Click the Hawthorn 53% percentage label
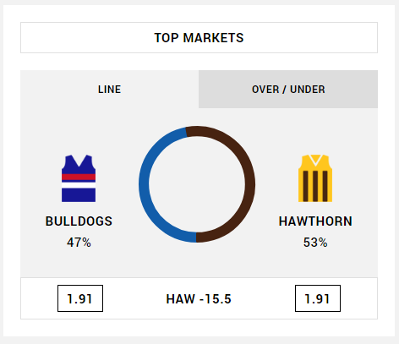 (315, 243)
